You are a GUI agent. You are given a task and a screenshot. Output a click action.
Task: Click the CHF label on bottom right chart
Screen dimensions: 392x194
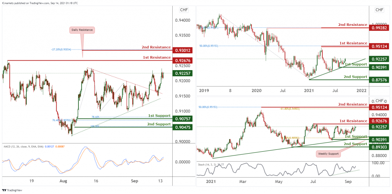(x=379, y=101)
